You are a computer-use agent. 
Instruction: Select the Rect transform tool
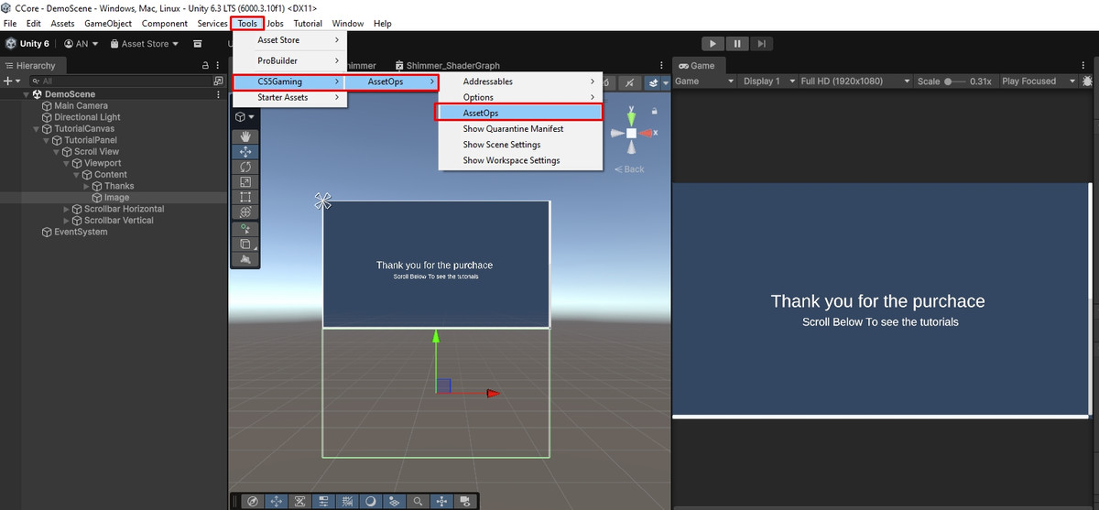(245, 197)
